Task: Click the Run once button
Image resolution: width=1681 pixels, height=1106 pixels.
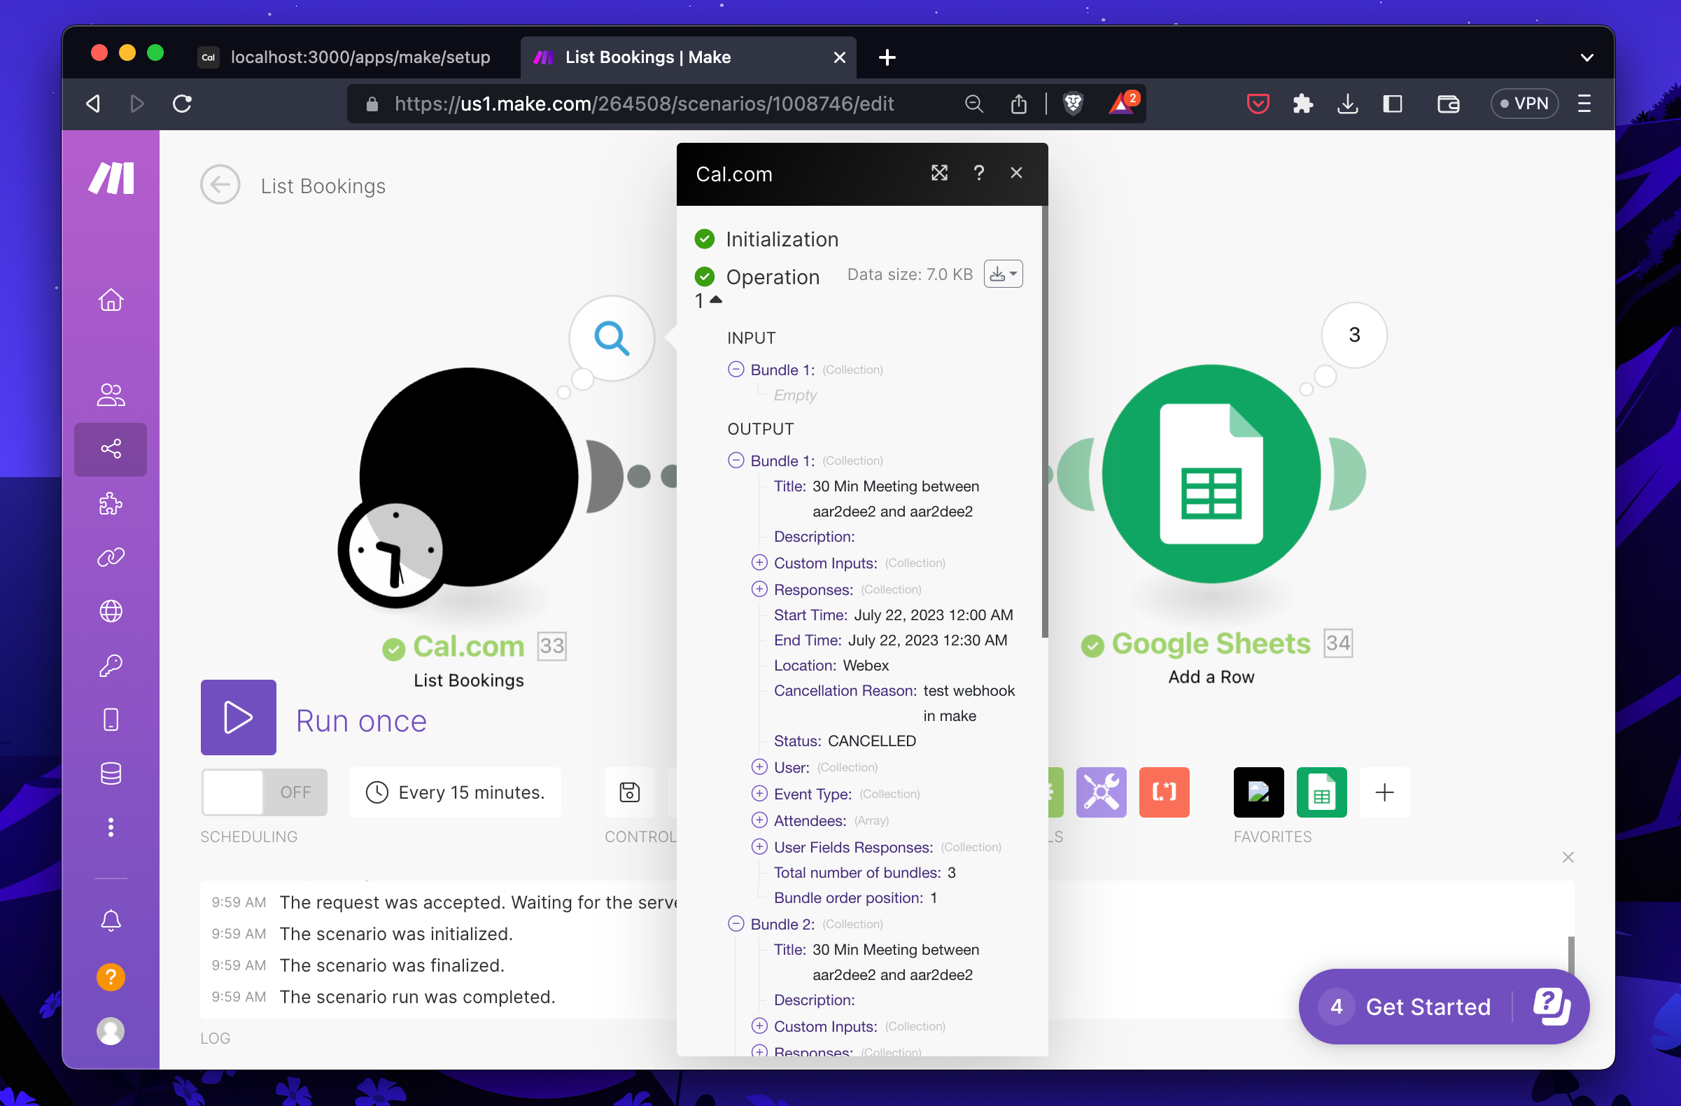Action: [238, 717]
